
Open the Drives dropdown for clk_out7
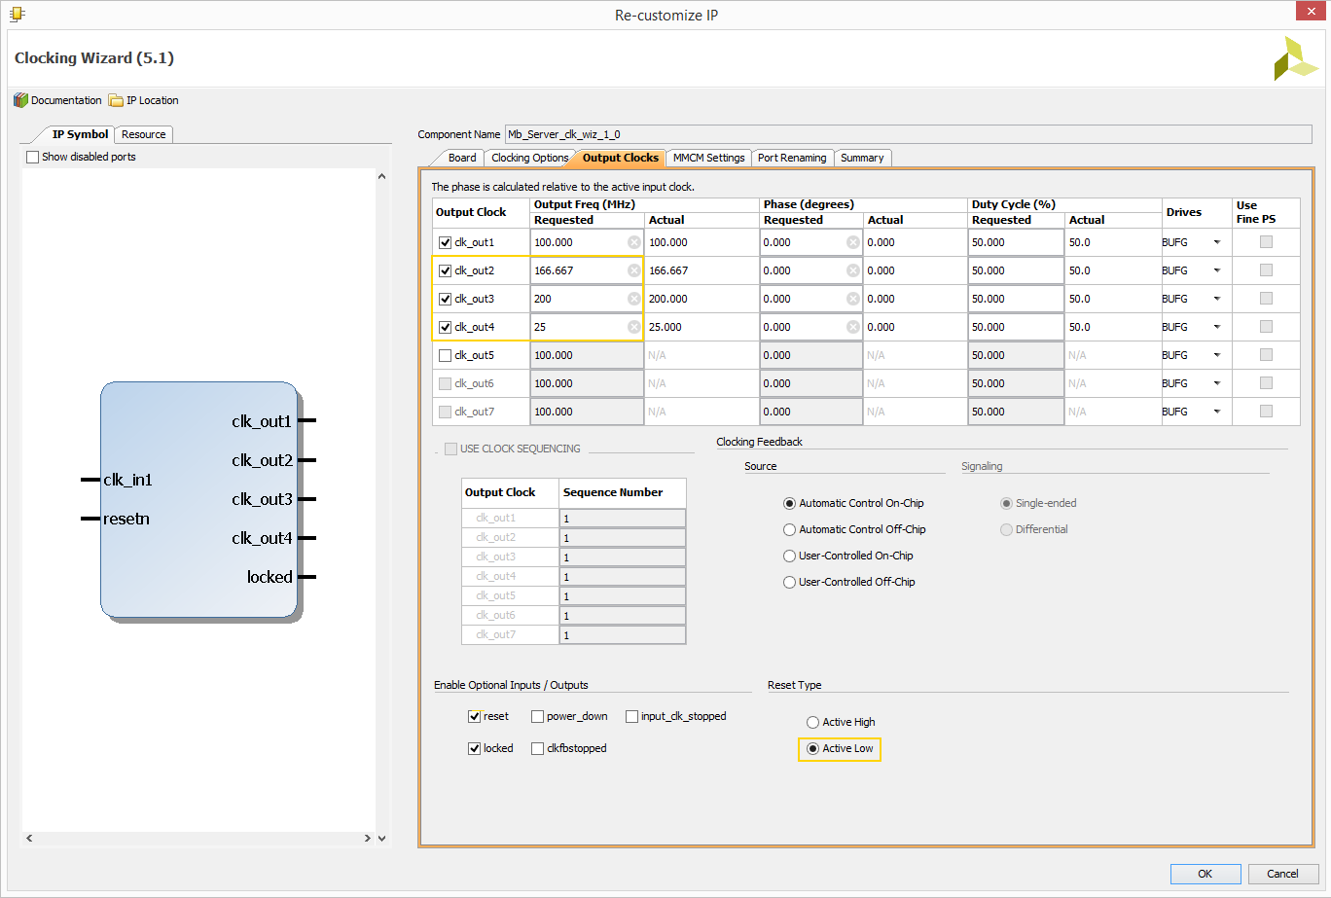(1216, 413)
